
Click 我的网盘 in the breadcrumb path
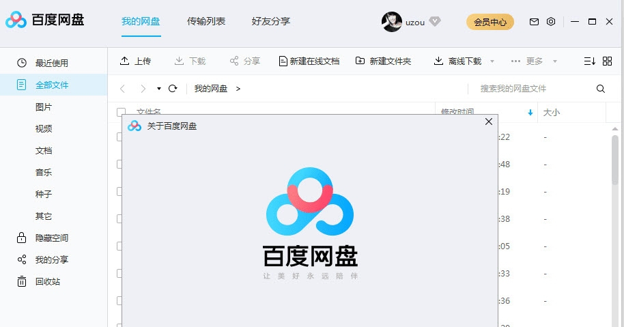[211, 88]
